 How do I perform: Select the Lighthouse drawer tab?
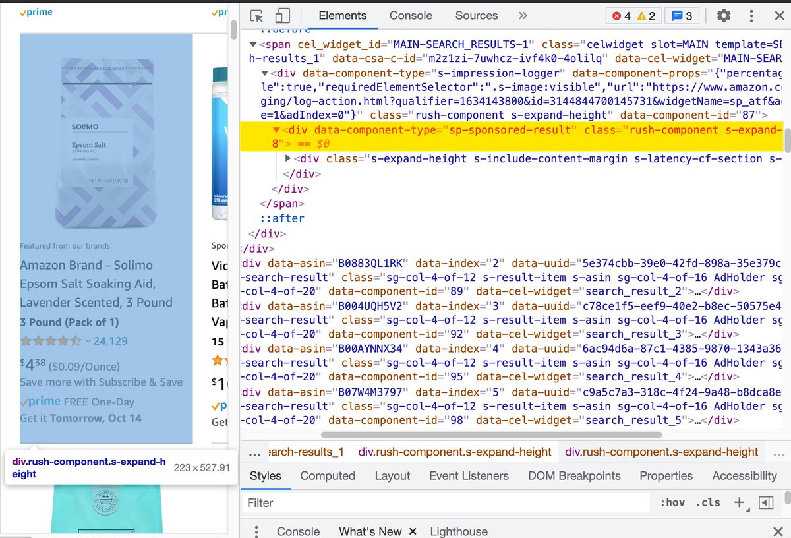(x=459, y=531)
